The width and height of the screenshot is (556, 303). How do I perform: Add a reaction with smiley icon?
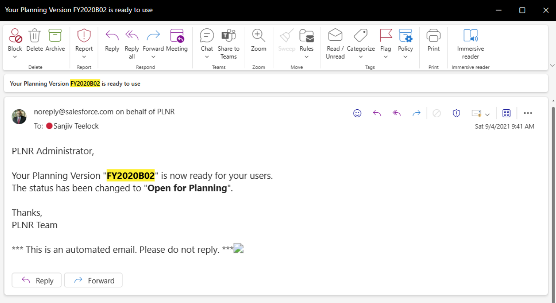click(x=357, y=113)
